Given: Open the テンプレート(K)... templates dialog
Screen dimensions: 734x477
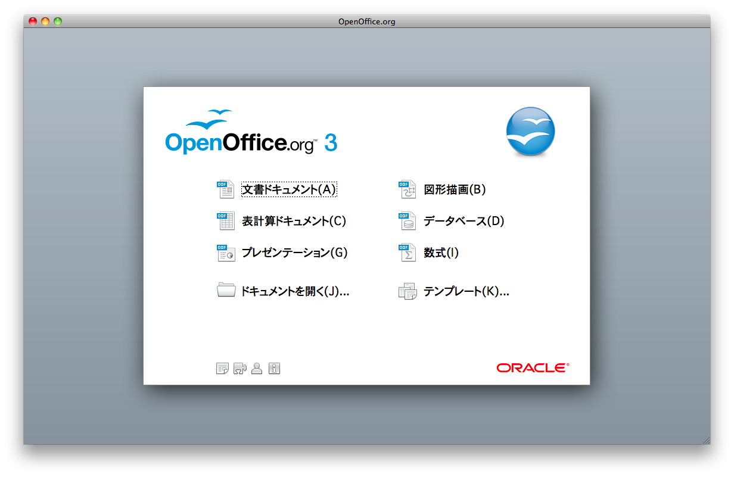Looking at the screenshot, I should 453,291.
